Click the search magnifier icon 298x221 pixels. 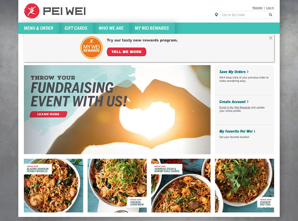[x=270, y=15]
